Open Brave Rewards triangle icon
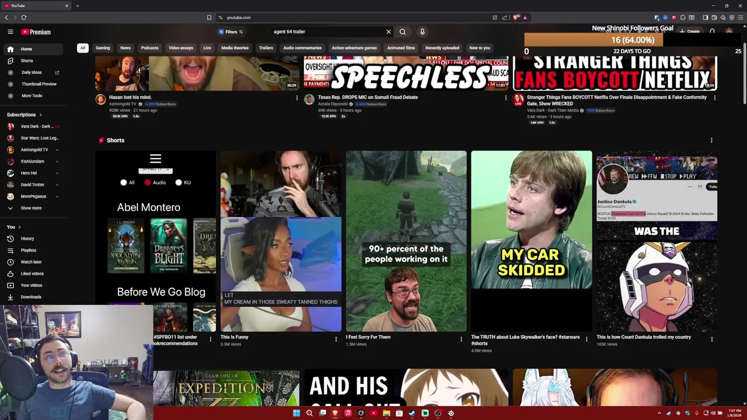This screenshot has width=747, height=420. (x=525, y=17)
